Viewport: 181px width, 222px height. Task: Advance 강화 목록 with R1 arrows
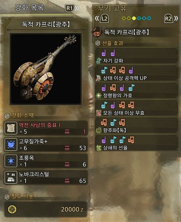(x=72, y=8)
